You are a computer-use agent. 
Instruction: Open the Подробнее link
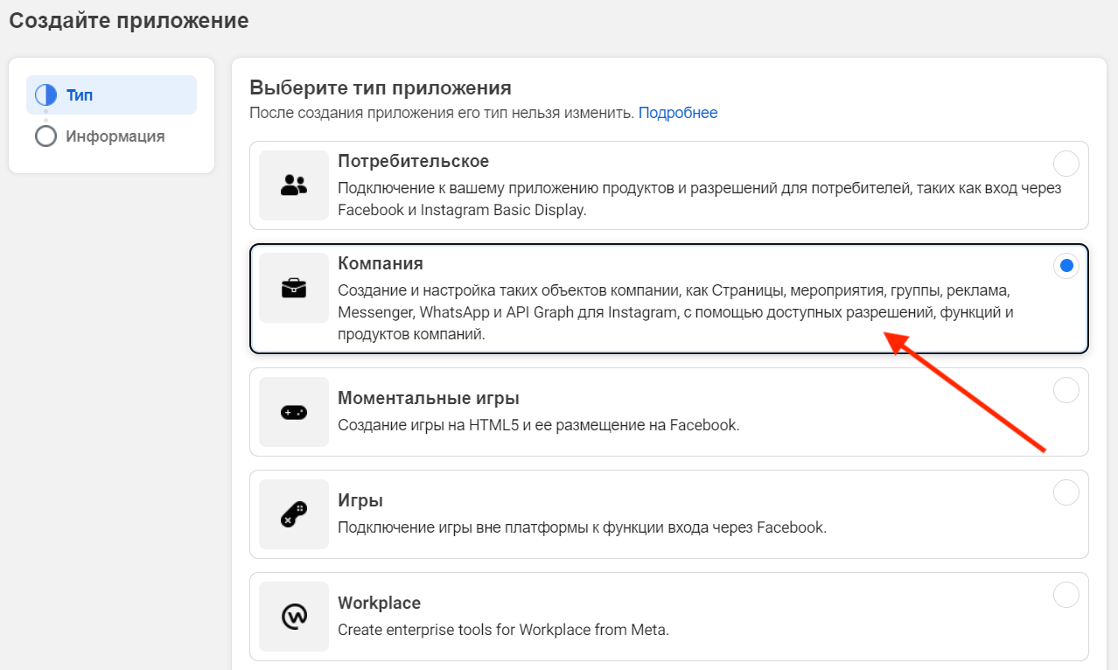(678, 113)
